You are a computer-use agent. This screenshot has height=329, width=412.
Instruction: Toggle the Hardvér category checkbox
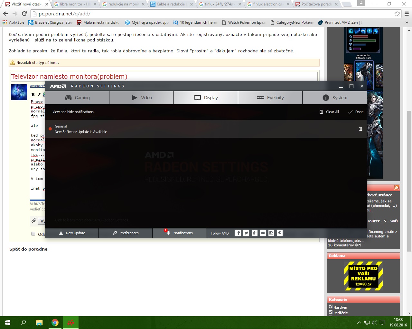point(331,307)
